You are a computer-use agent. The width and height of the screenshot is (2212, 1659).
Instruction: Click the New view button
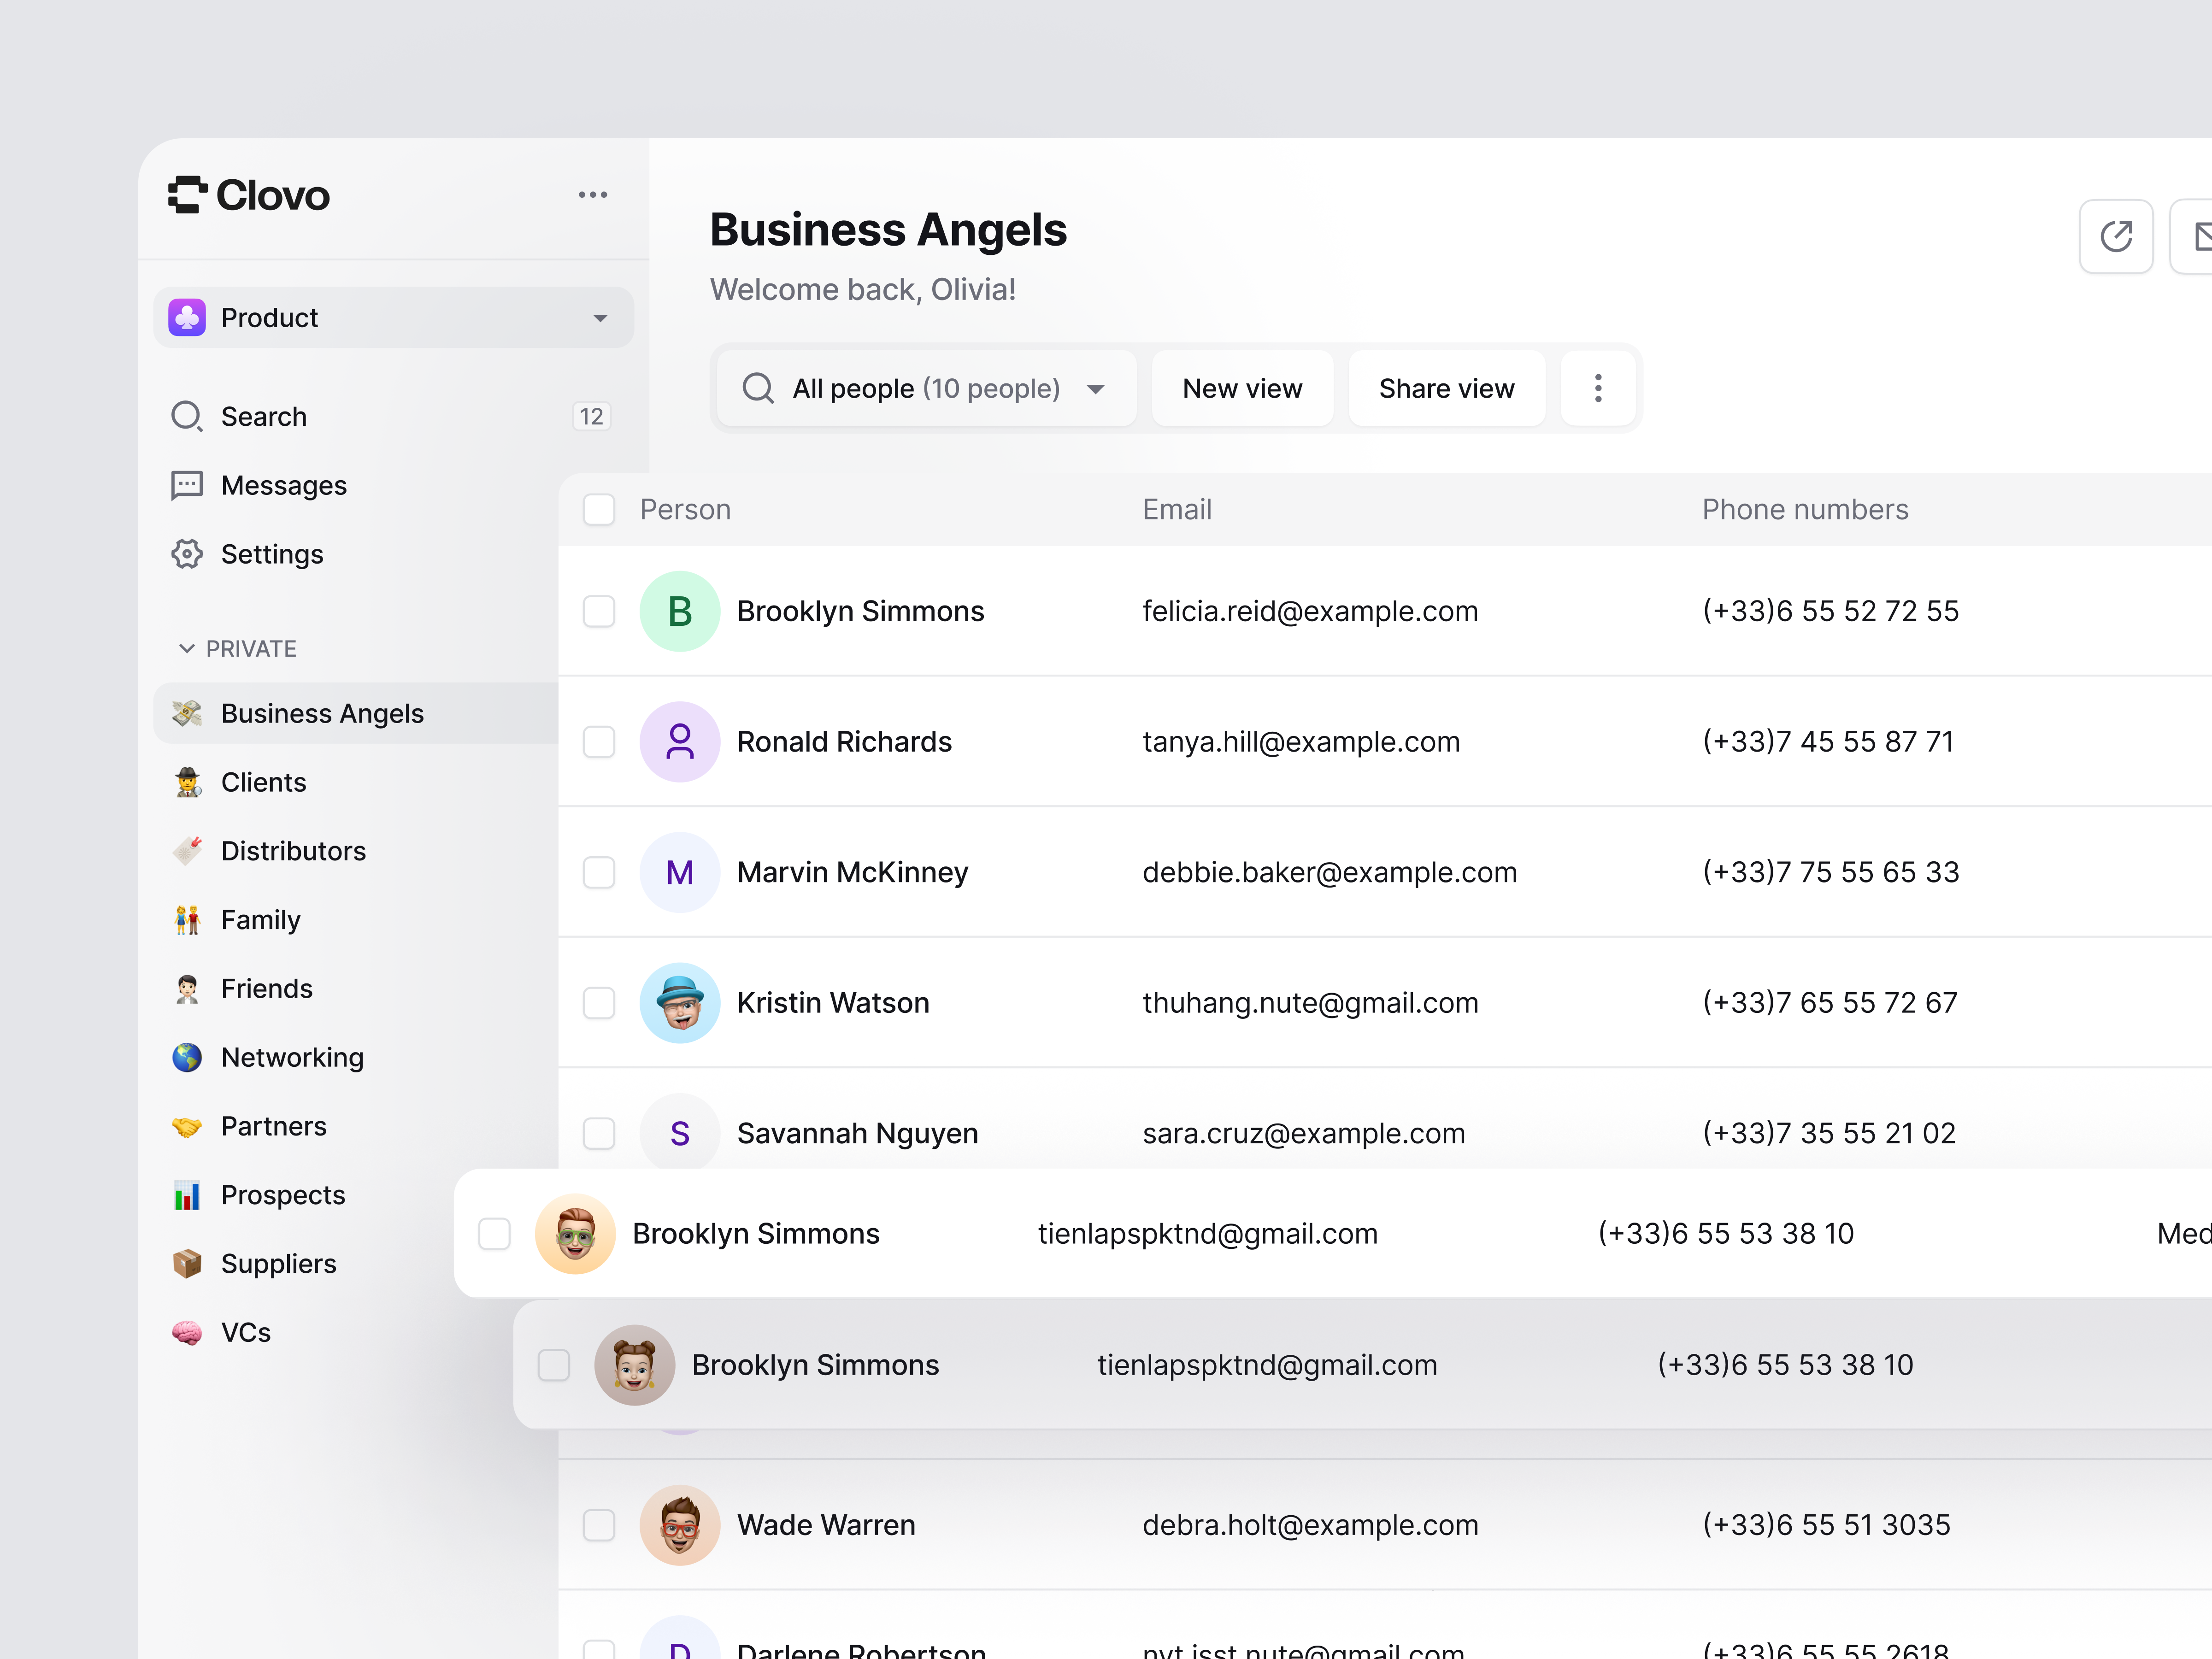pyautogui.click(x=1242, y=388)
